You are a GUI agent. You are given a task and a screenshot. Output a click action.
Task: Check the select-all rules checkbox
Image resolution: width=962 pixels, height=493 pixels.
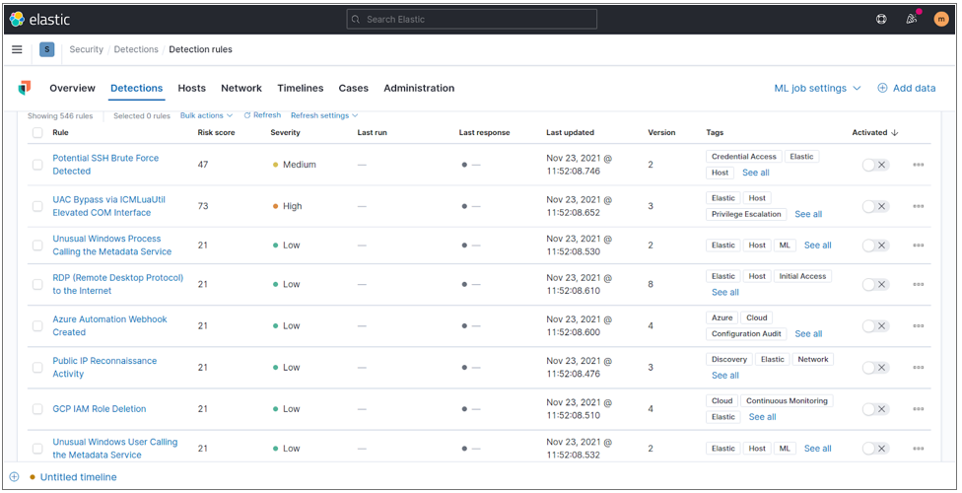tap(37, 132)
